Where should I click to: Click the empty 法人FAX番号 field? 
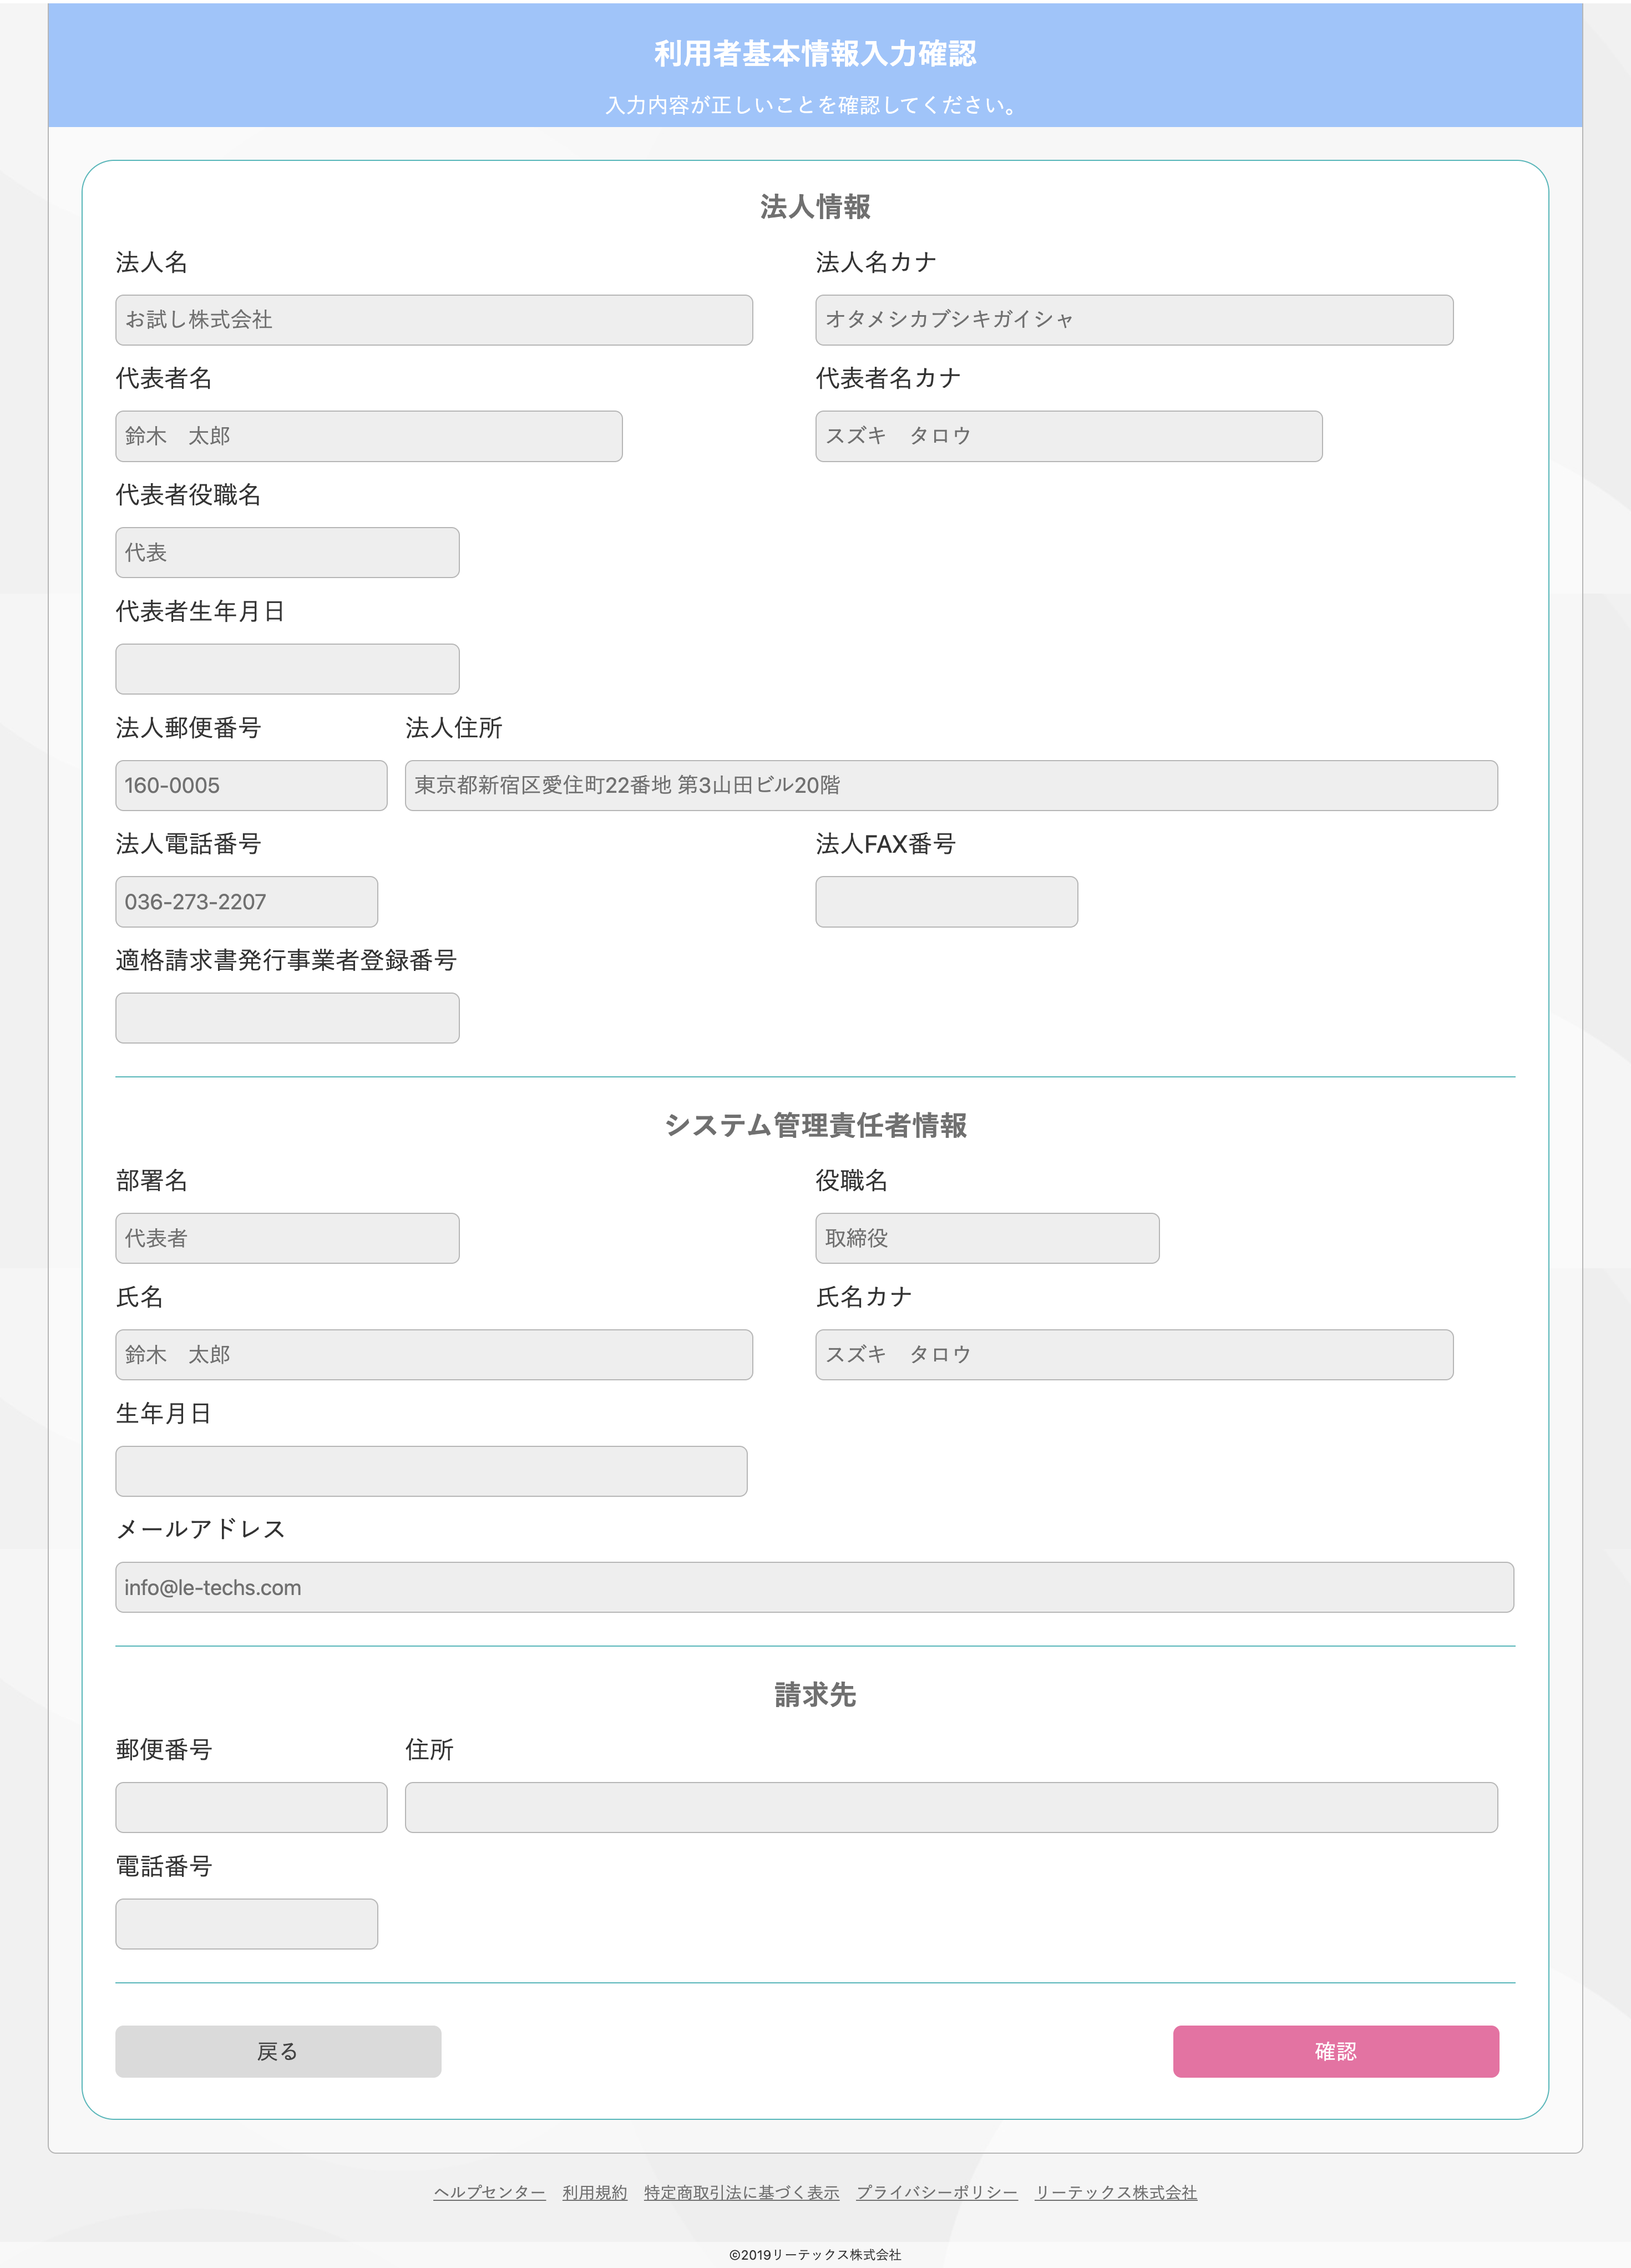pos(947,902)
